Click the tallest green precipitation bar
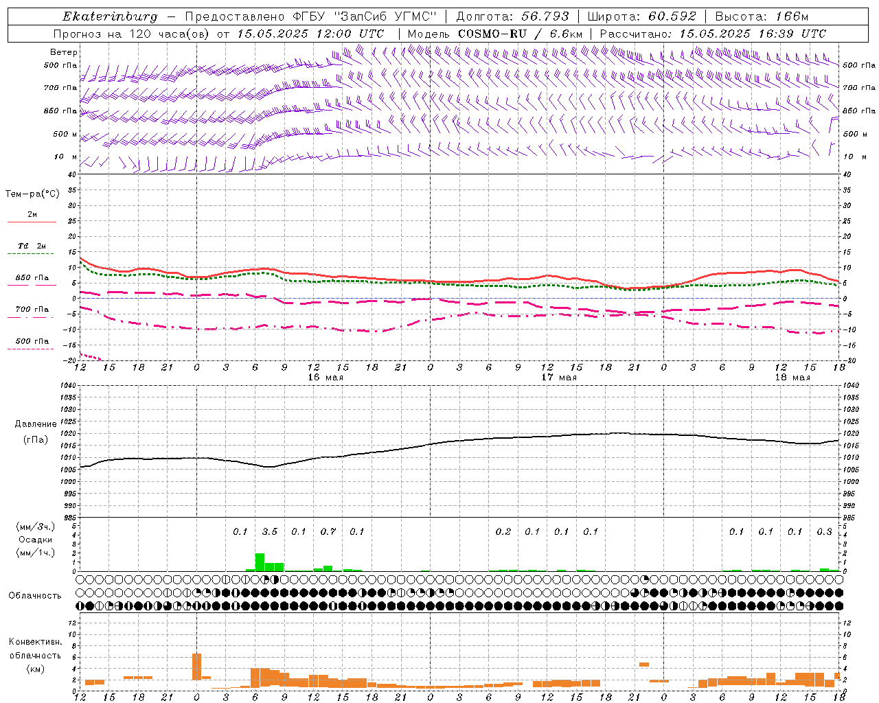879x703 pixels. [x=260, y=562]
